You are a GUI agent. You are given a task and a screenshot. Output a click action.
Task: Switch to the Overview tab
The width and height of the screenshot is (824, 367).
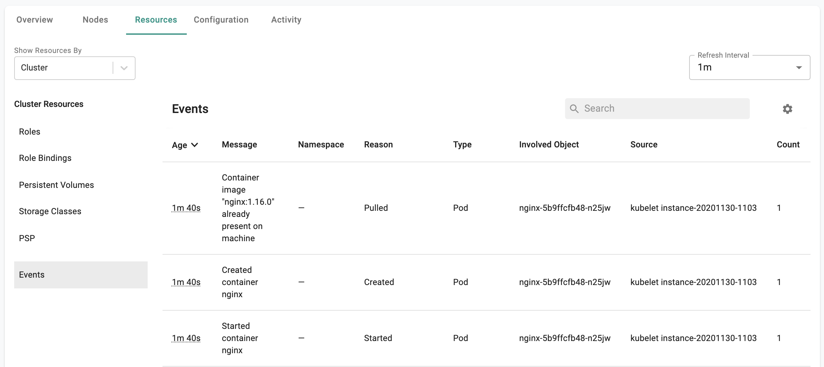[35, 20]
